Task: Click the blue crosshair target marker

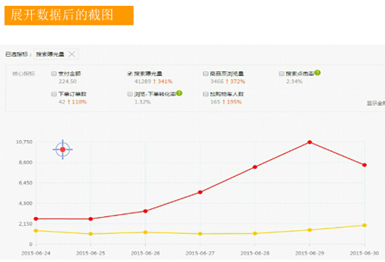Action: 62,150
